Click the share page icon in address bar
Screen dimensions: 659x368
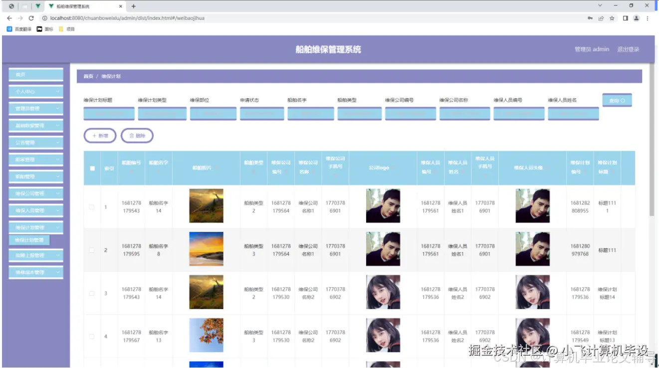(x=601, y=18)
